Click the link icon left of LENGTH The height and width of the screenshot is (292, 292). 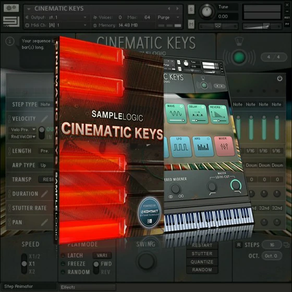pyautogui.click(x=9, y=151)
